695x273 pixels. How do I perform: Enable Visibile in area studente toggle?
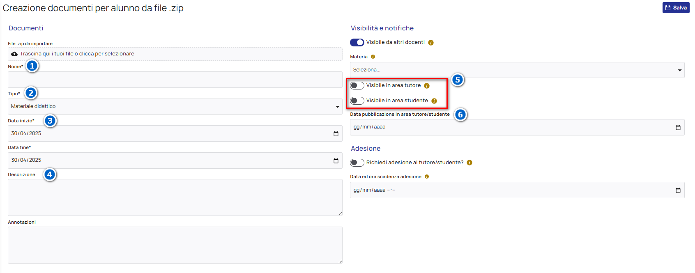coord(357,101)
